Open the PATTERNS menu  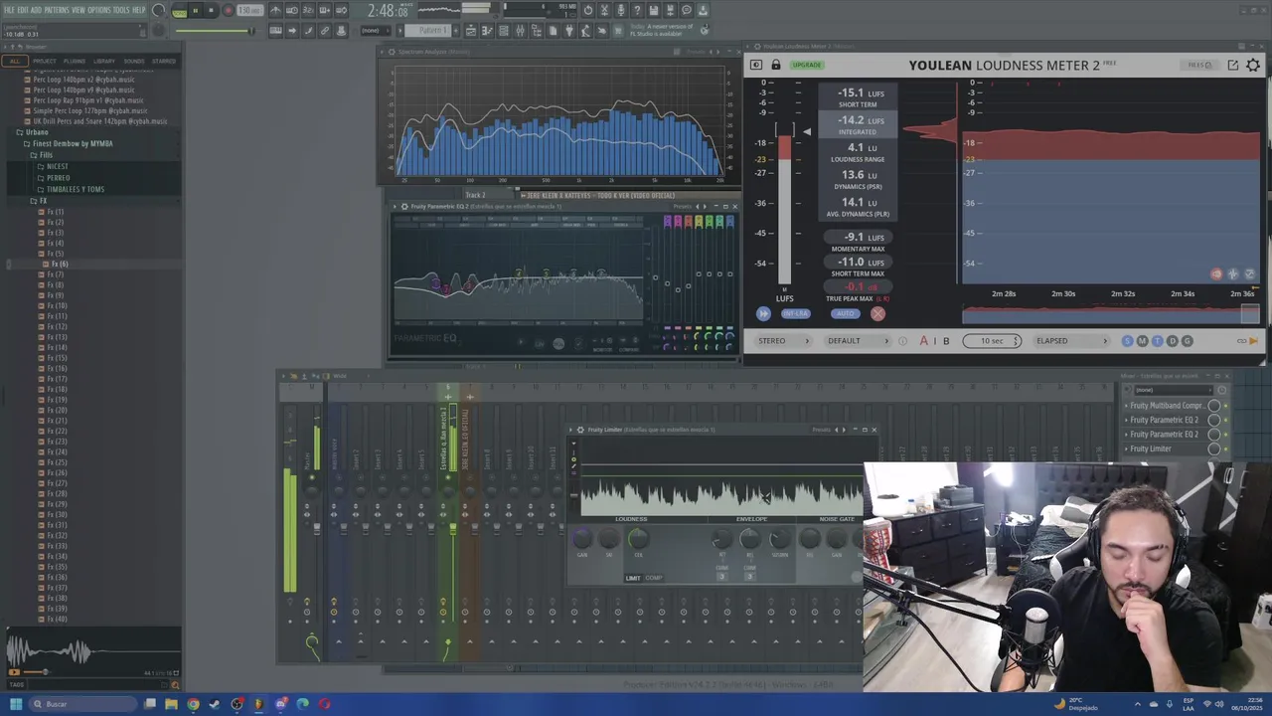coord(57,10)
